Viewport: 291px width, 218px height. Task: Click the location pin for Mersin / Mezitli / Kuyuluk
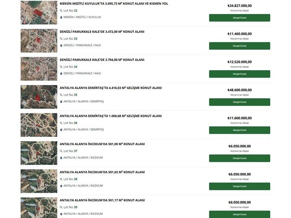pos(61,17)
